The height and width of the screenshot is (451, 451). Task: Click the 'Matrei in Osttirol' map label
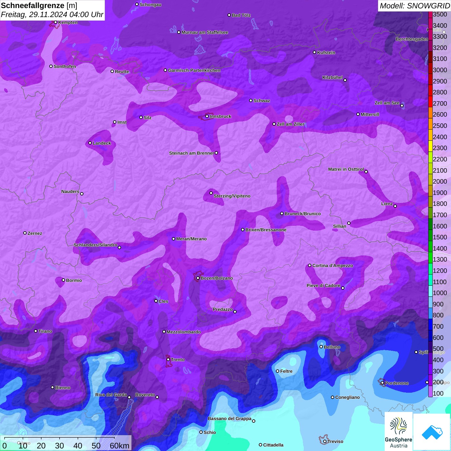point(346,169)
